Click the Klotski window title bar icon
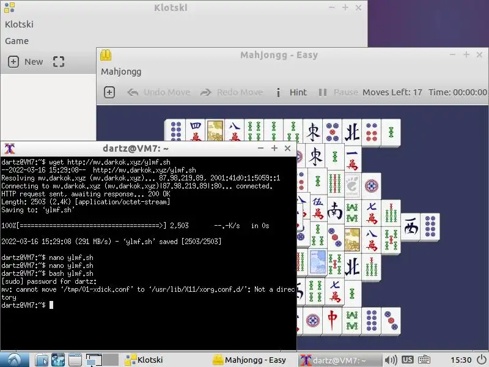This screenshot has height=367, width=489. point(9,7)
